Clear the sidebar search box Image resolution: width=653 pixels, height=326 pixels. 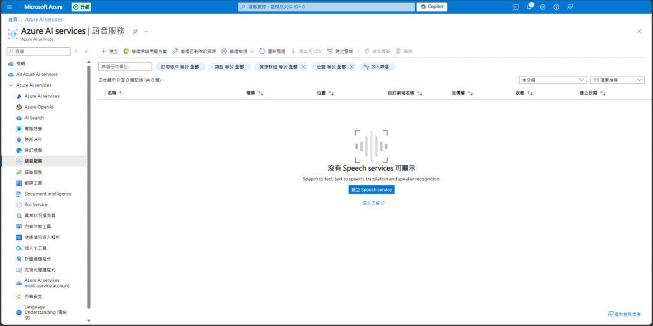pos(76,52)
